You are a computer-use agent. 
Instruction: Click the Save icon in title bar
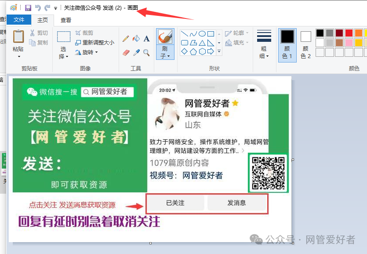(28, 8)
